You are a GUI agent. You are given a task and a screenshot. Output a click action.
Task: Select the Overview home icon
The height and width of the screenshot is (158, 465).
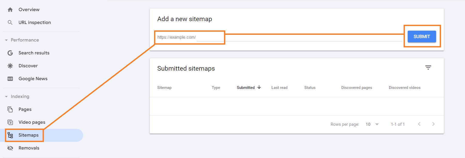(10, 9)
